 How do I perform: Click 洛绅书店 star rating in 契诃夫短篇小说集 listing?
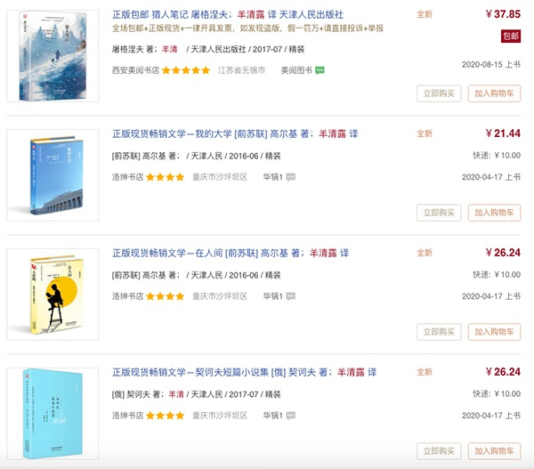(166, 416)
